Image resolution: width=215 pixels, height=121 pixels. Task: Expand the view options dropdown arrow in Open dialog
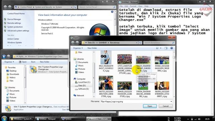[161, 48]
